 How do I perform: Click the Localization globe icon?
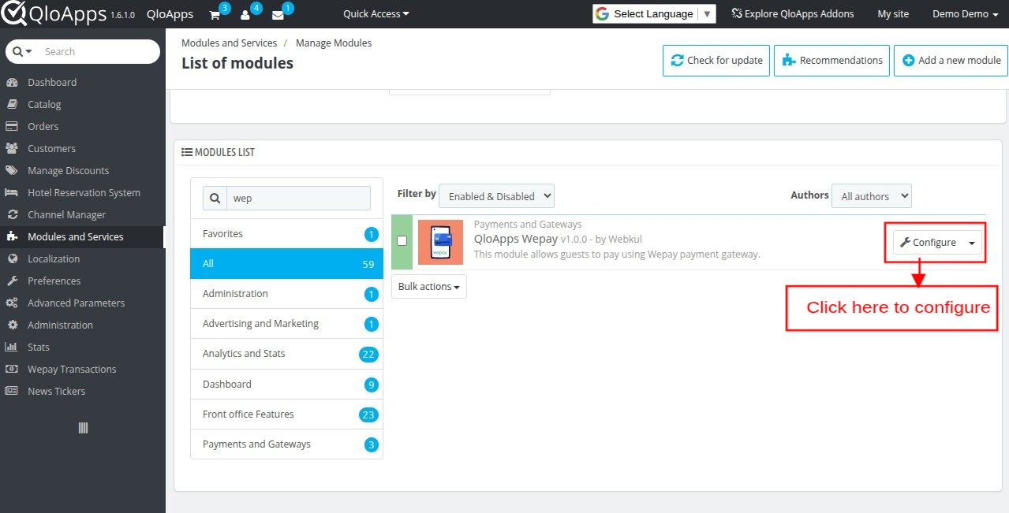click(12, 258)
